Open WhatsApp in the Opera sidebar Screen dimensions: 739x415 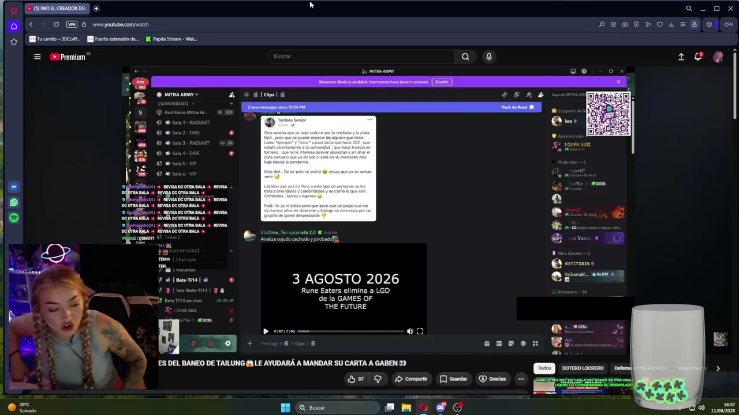click(x=14, y=202)
